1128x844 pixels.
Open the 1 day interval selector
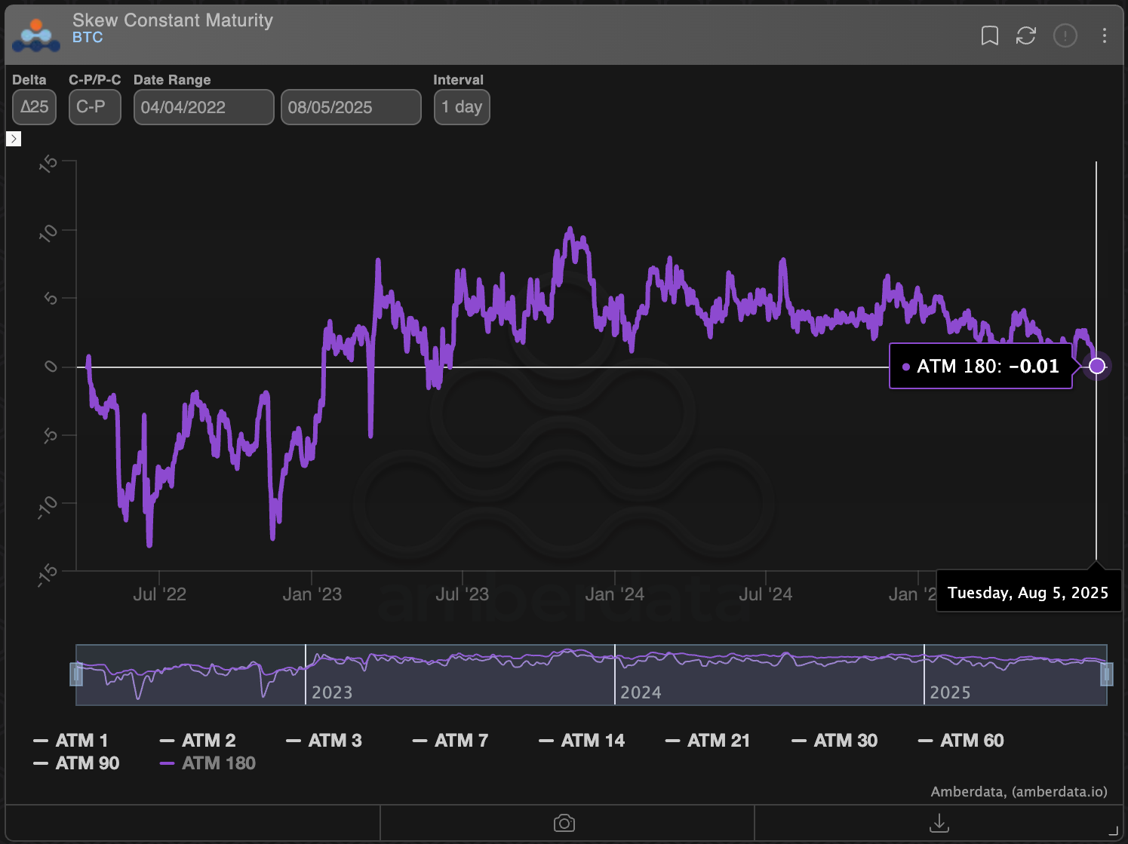(x=462, y=107)
